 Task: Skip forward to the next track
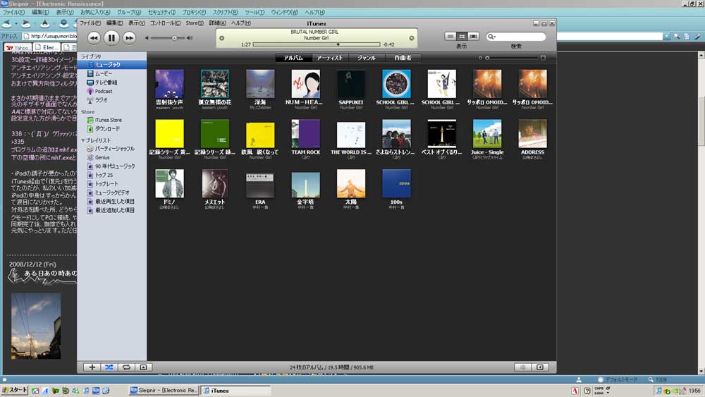[x=129, y=38]
